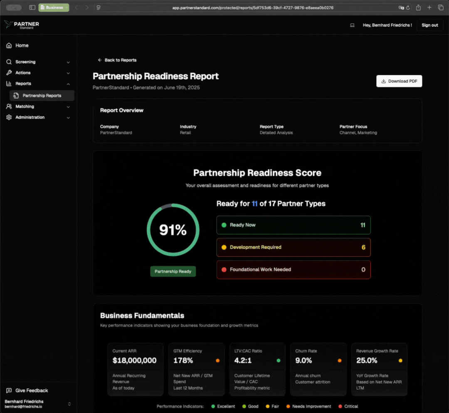Select Partnership Reports in sidebar

[x=42, y=96]
